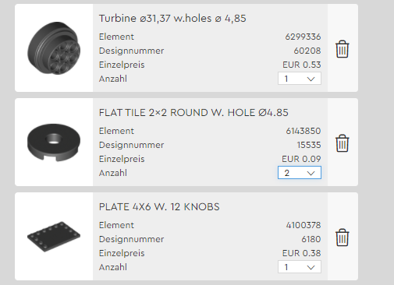Screen dimensions: 394x285
Task: Remove the Flat Tile 2×2 Round item
Action: pyautogui.click(x=342, y=143)
